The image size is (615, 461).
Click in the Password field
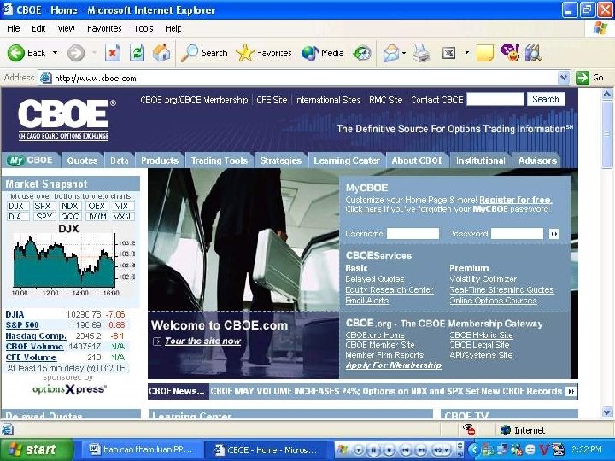click(x=517, y=234)
